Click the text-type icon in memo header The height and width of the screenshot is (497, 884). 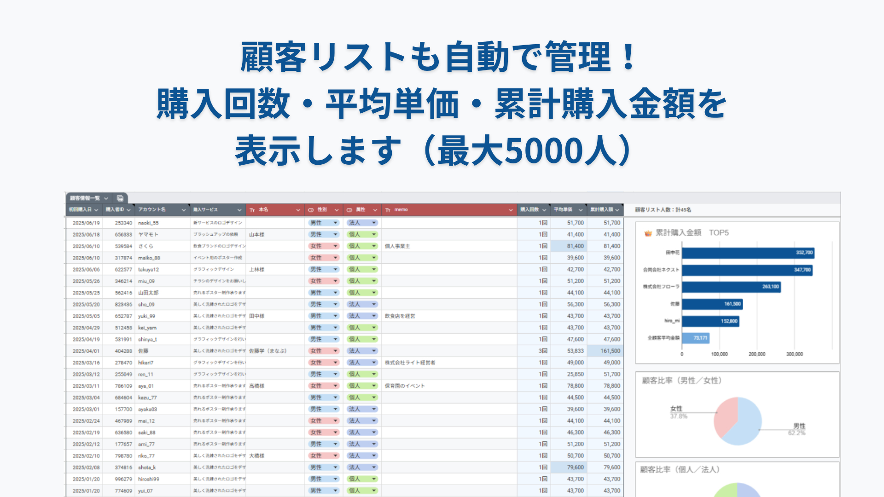point(388,210)
